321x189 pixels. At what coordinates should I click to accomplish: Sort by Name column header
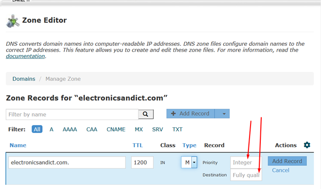tap(18, 145)
